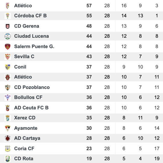This screenshot has width=163, height=163.
Task: Click the AD Ceuta FC B crest
Action: pos(8,108)
